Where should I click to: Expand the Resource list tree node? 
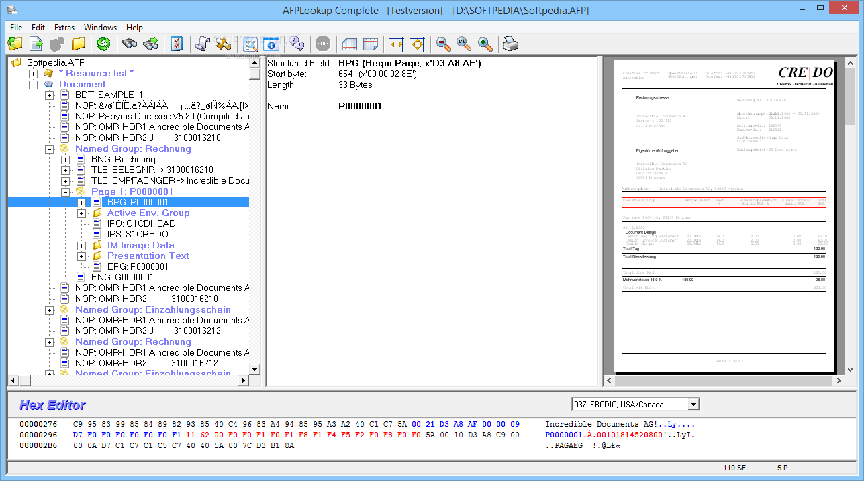click(x=33, y=74)
